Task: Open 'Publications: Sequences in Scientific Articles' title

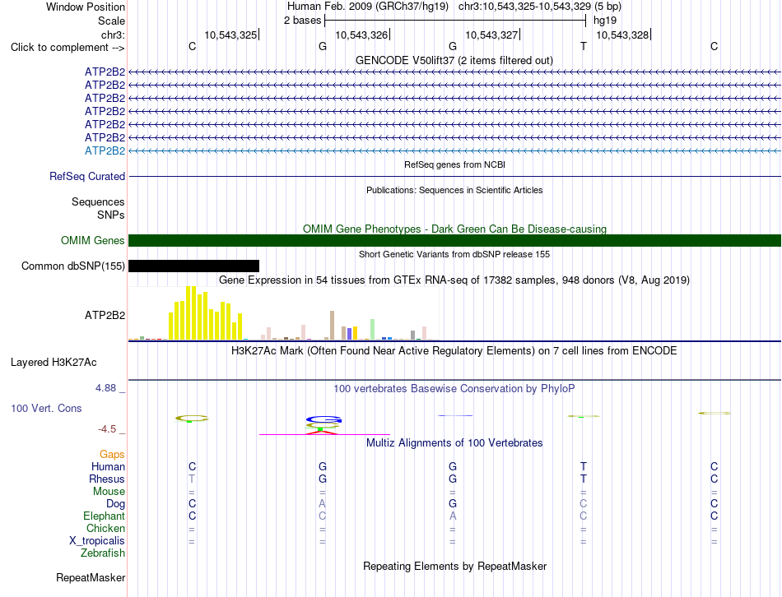Action: [454, 190]
